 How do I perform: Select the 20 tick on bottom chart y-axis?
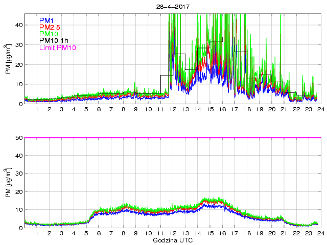(18, 192)
